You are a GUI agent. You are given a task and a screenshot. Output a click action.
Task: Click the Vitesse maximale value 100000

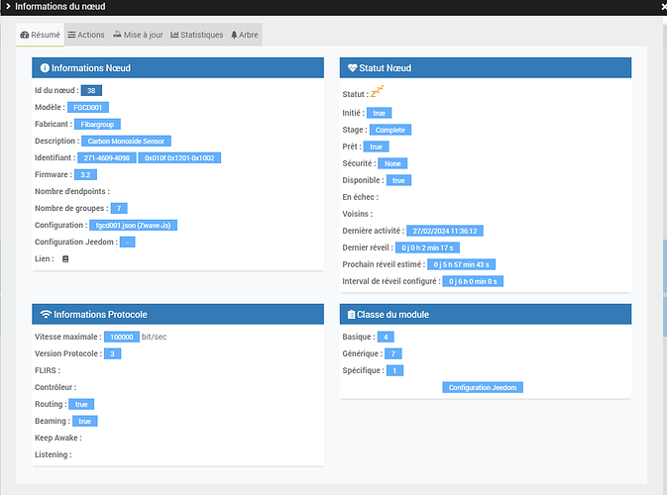tap(122, 337)
